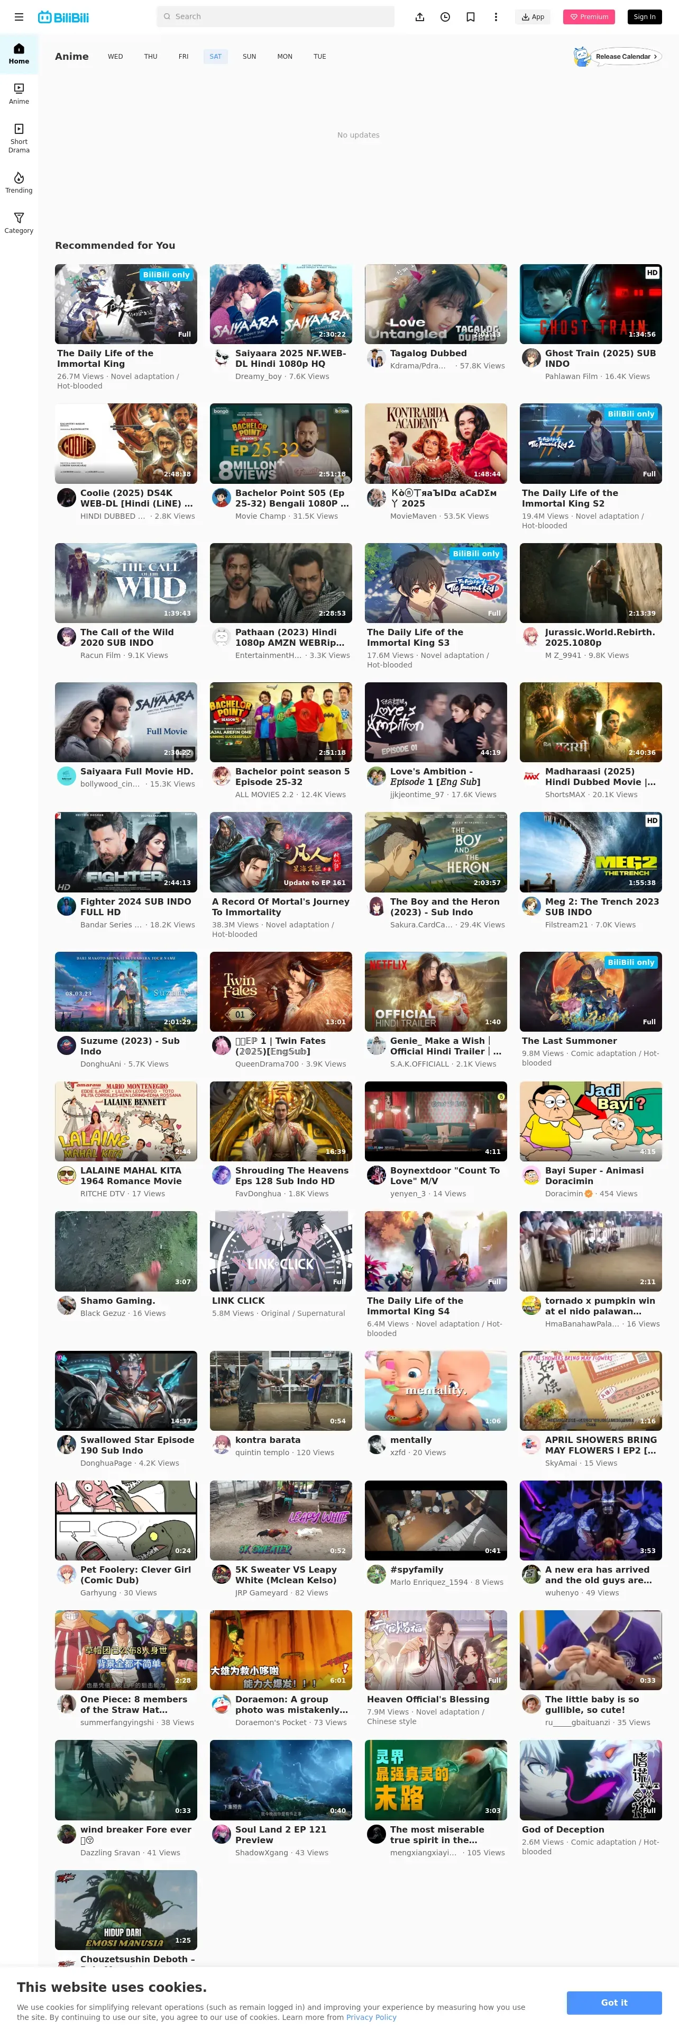Click the 'Recommended for You' heading

[115, 246]
